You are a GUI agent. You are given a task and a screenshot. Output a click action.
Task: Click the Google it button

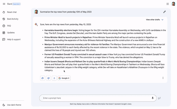[64, 78]
